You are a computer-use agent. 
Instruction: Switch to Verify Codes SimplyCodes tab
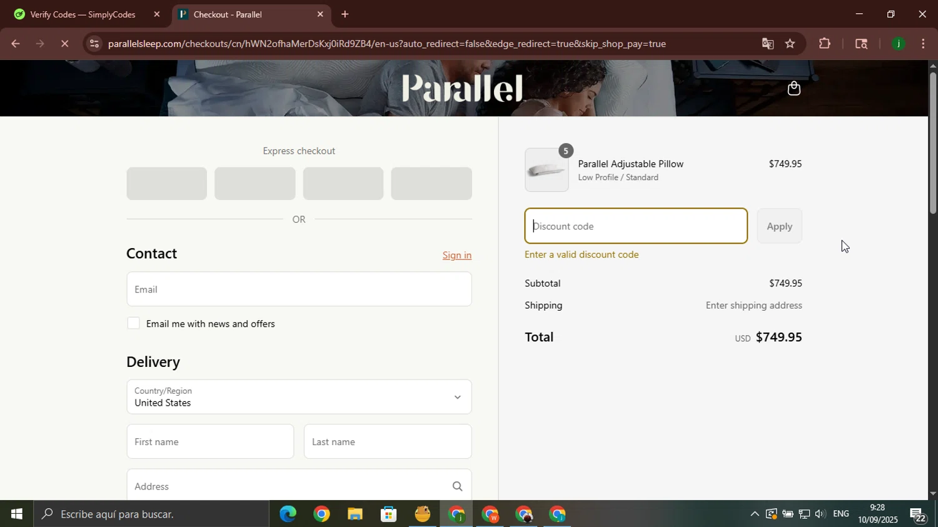pyautogui.click(x=86, y=14)
